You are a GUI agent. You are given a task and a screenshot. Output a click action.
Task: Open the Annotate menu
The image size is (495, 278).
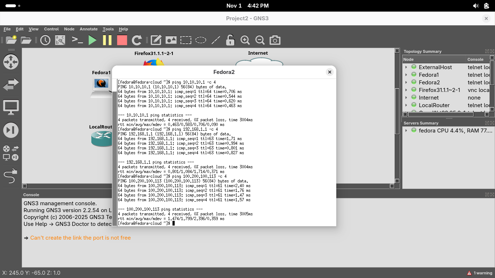point(88,29)
